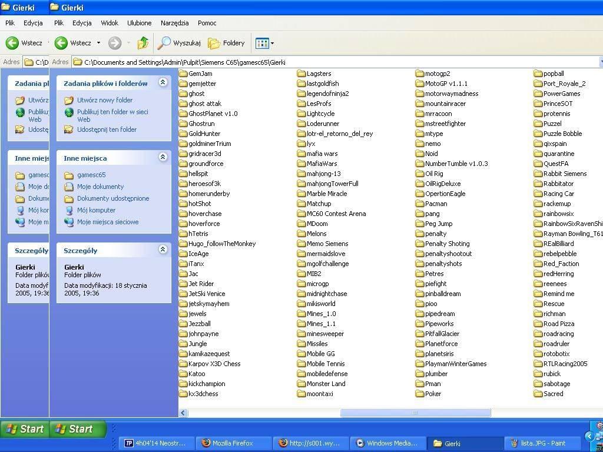Select the Penalty Shoting folder

point(443,244)
